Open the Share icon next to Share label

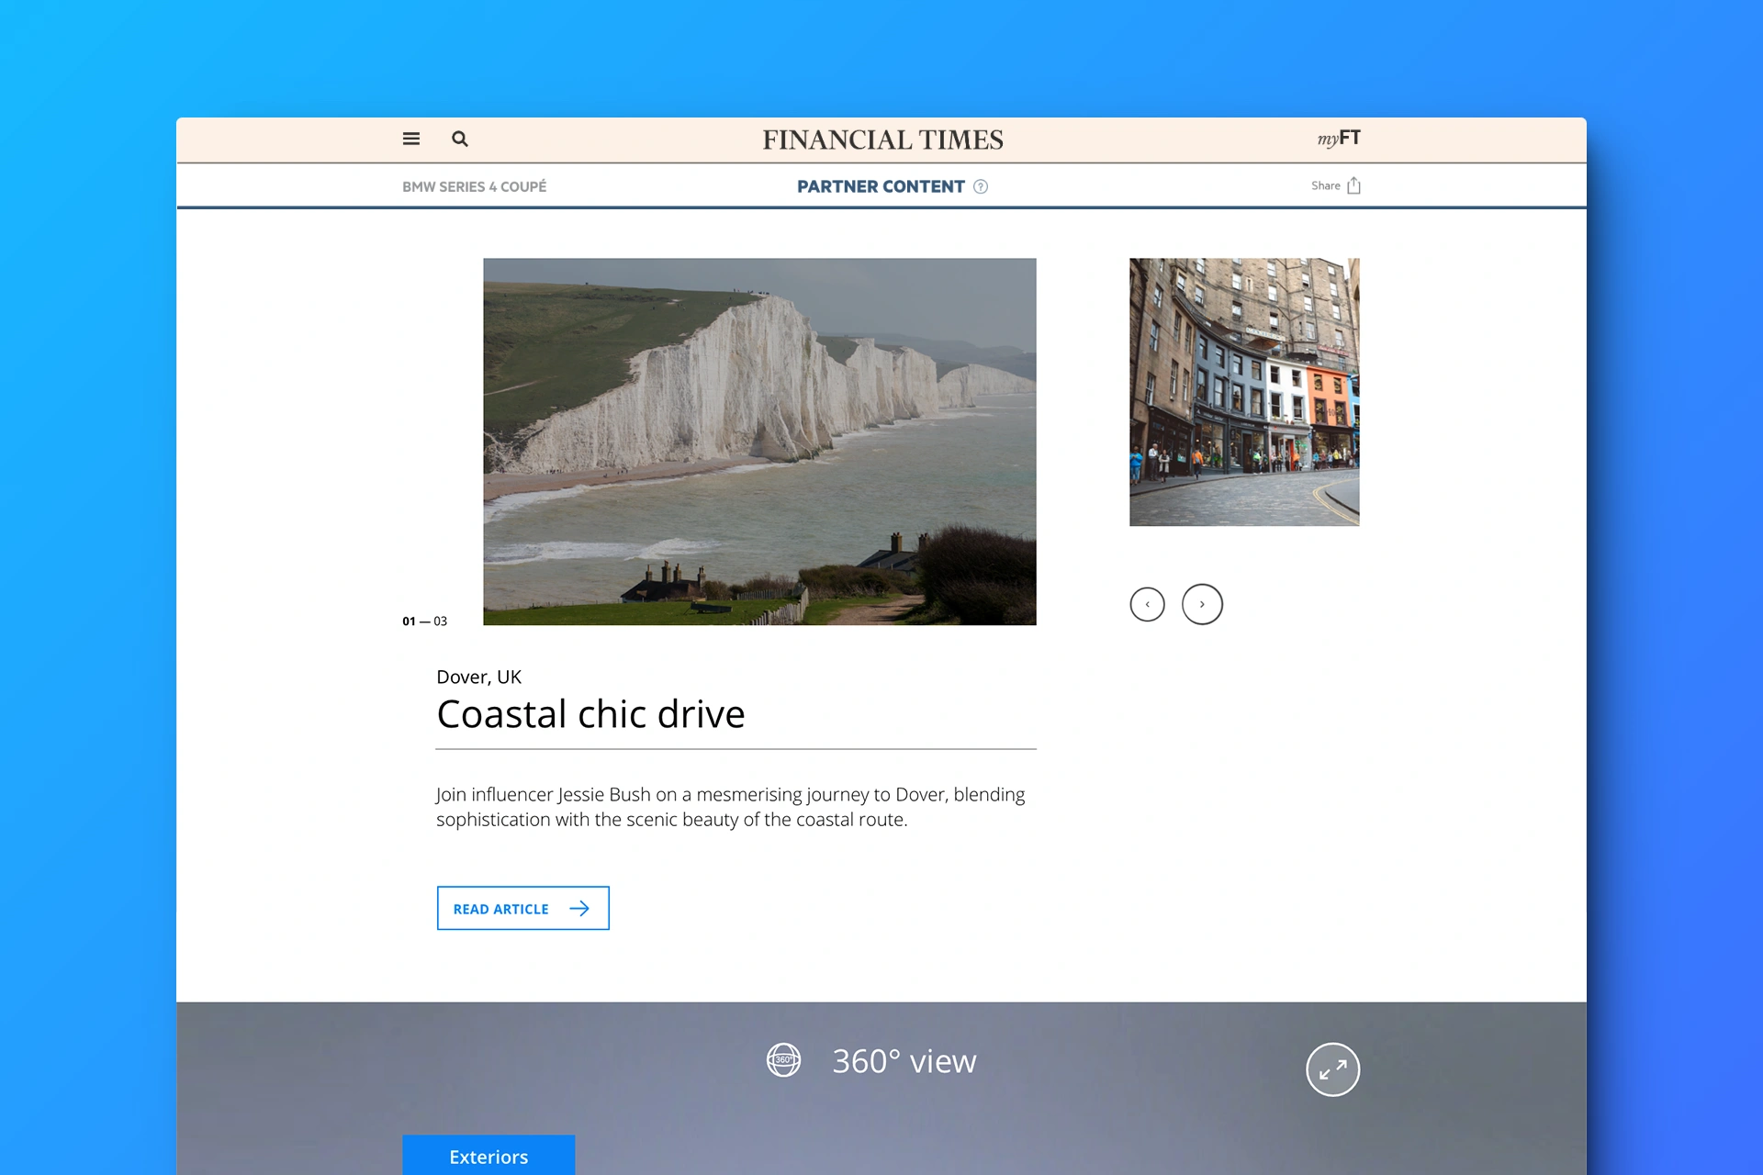pos(1354,185)
